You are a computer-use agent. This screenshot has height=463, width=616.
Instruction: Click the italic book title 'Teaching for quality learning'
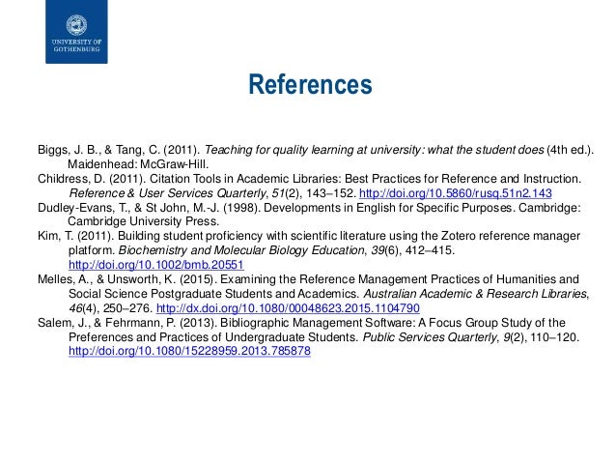[x=374, y=150]
